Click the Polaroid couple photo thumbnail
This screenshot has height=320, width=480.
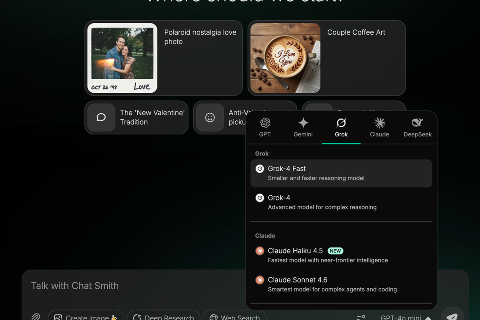pyautogui.click(x=122, y=58)
